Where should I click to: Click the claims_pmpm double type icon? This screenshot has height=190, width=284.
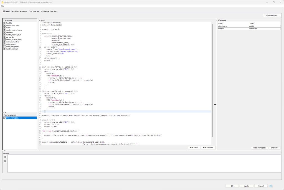click(4, 44)
